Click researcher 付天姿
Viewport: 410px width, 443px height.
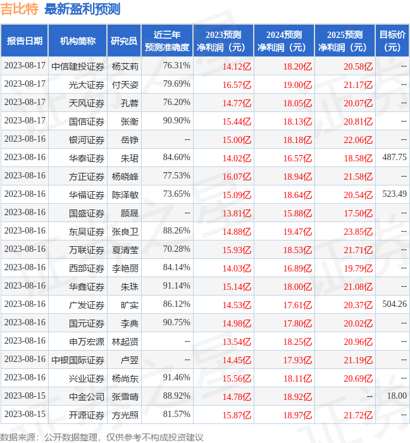click(x=125, y=85)
